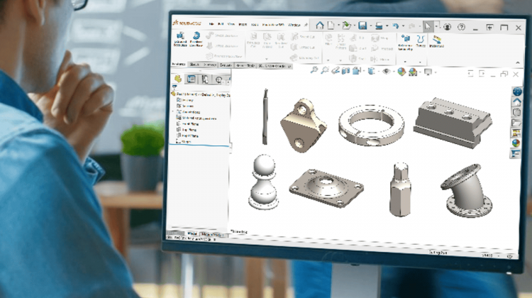Collapse the ribbon with the up chevron

coord(517,62)
